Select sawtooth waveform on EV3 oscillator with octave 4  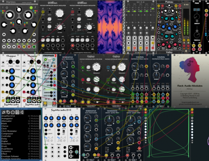click(77, 138)
